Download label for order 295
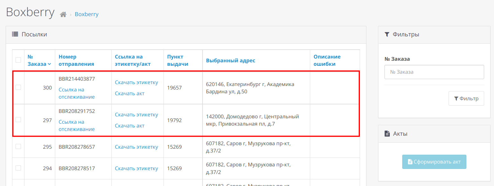494x186 pixels. point(137,147)
